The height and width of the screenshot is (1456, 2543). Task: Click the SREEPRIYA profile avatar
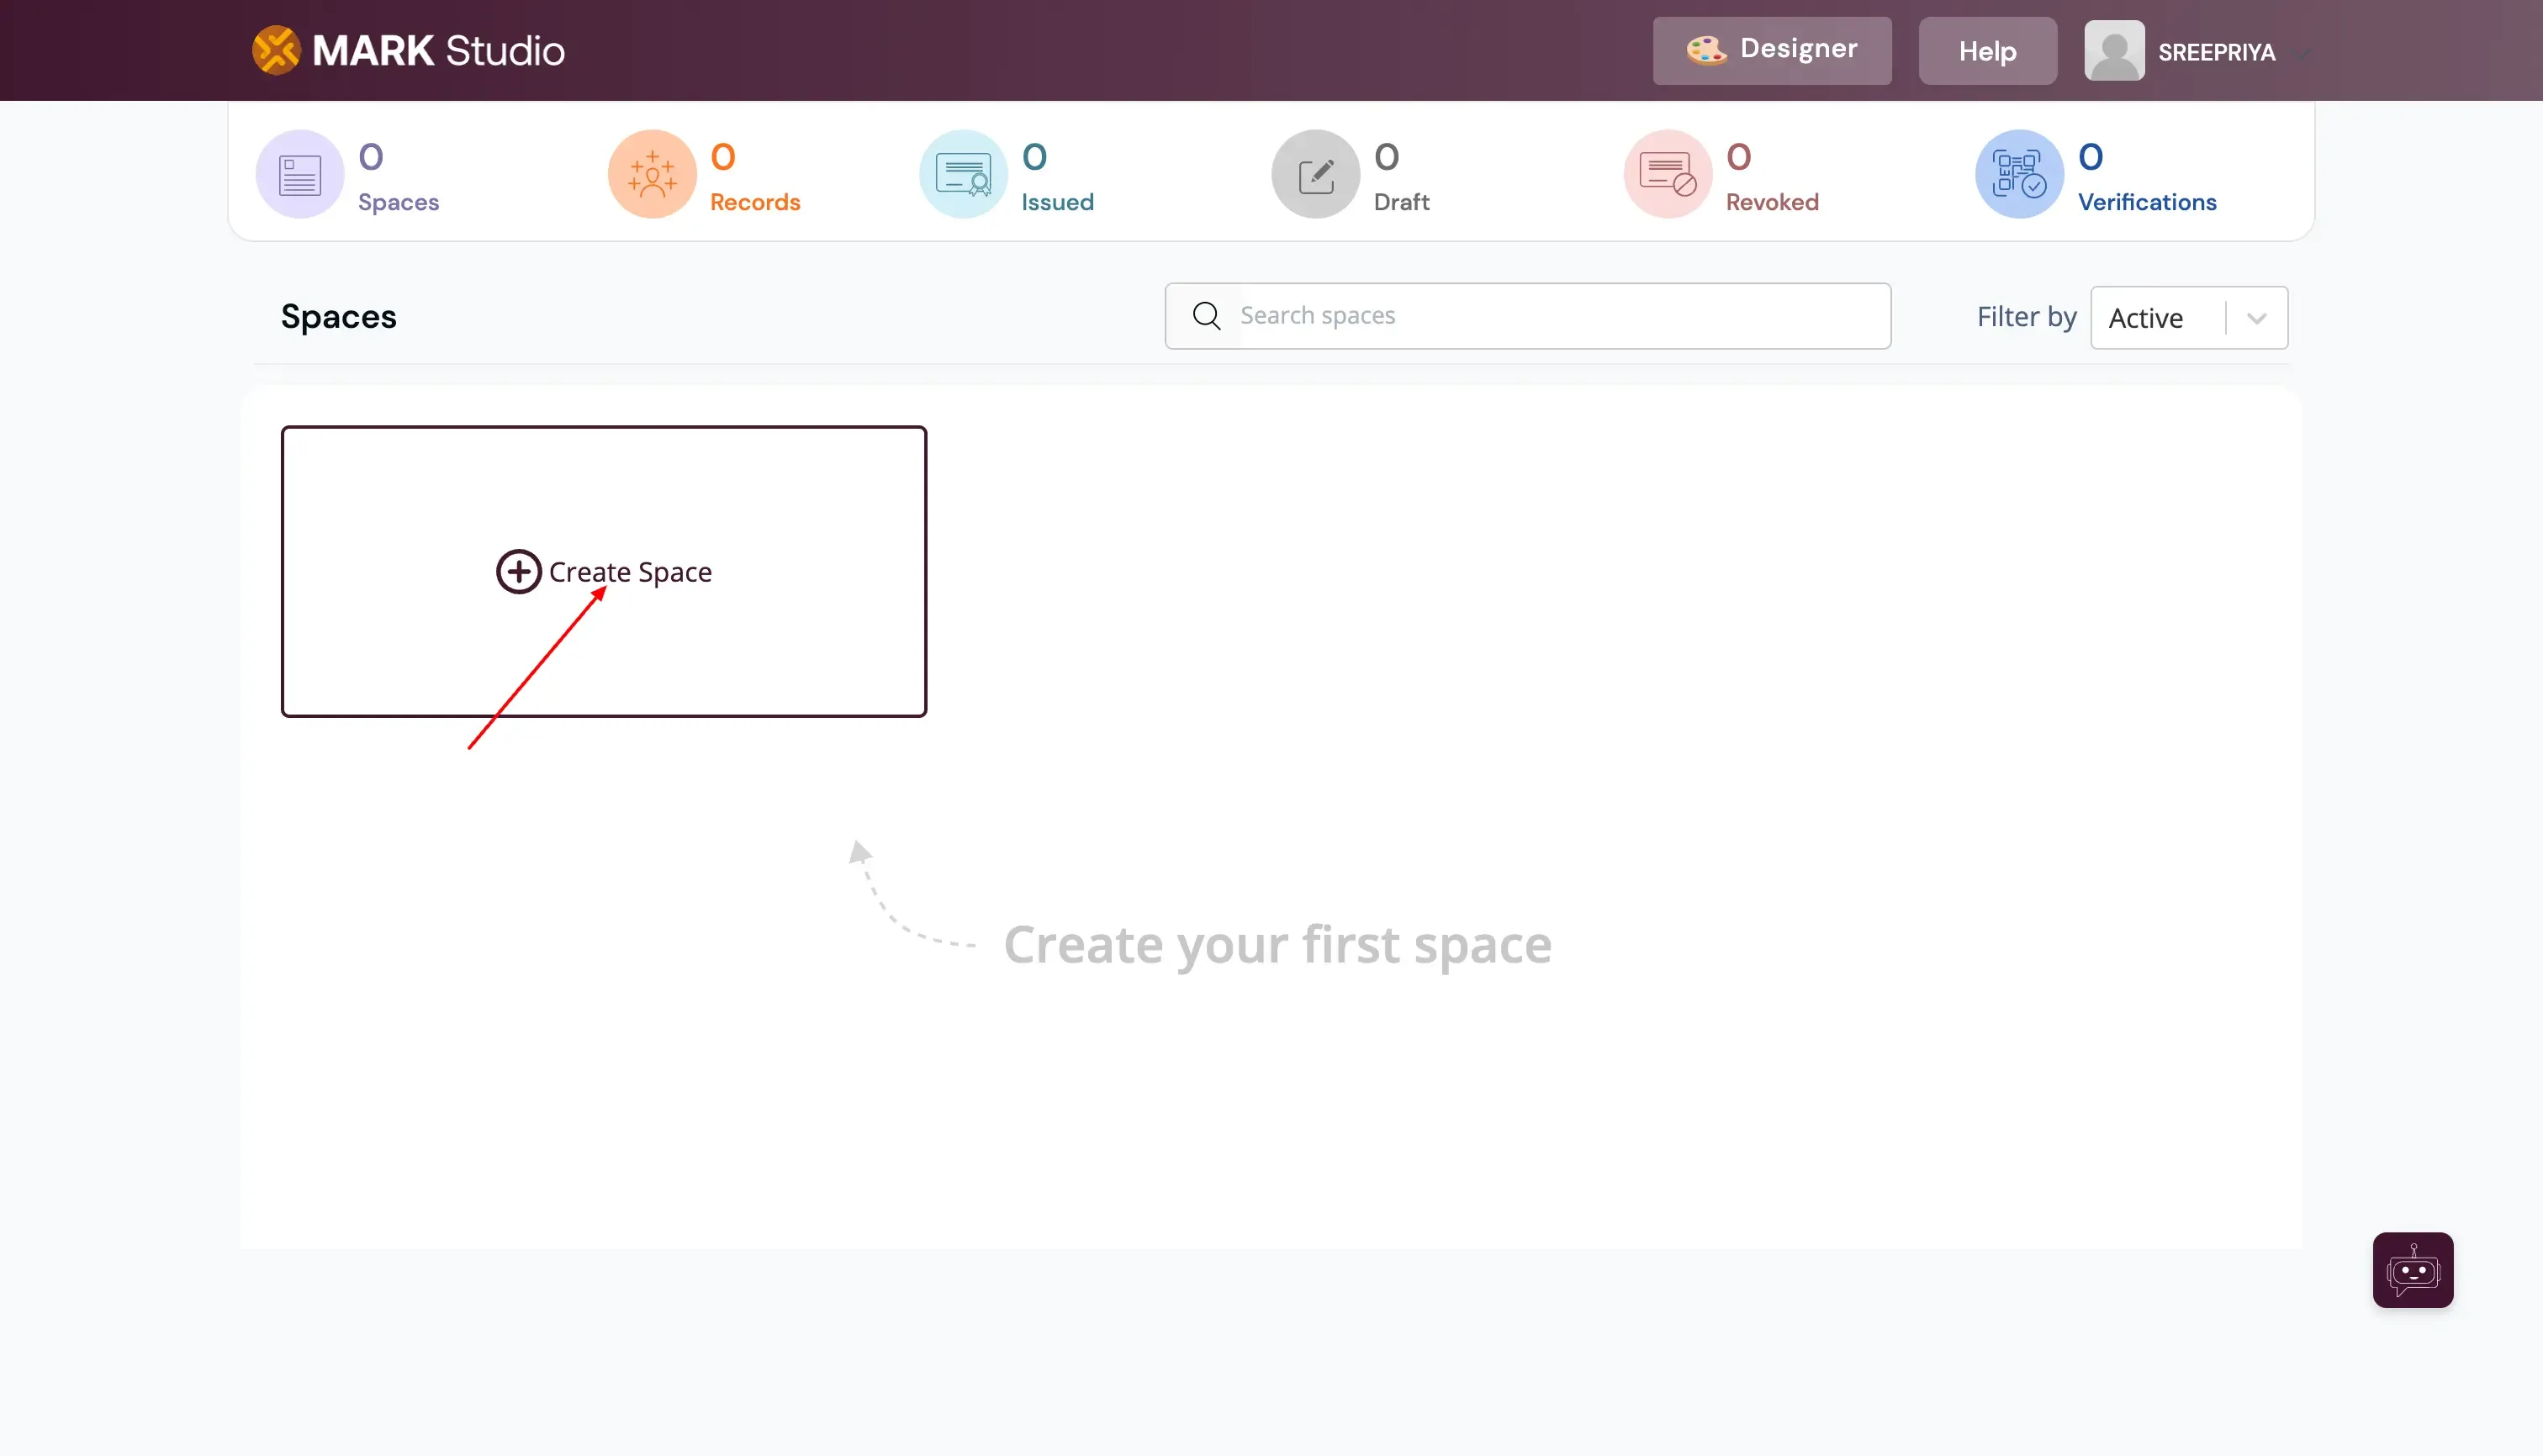[2114, 49]
